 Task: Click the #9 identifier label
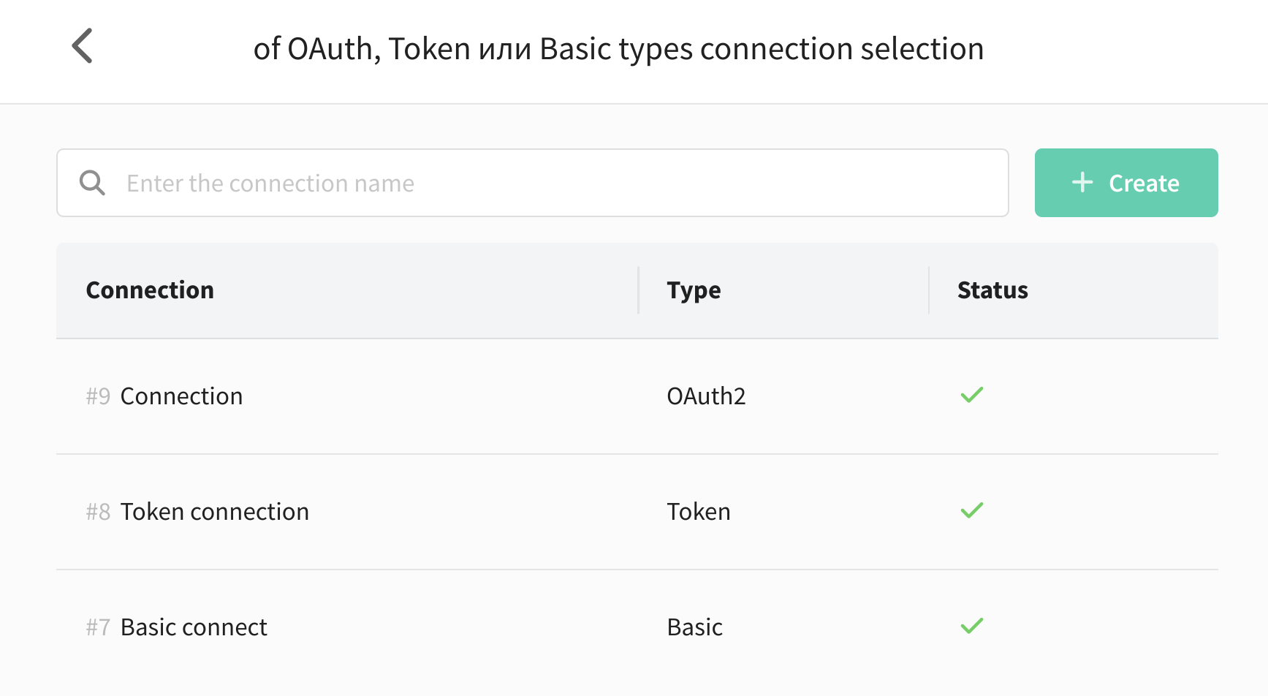[98, 396]
